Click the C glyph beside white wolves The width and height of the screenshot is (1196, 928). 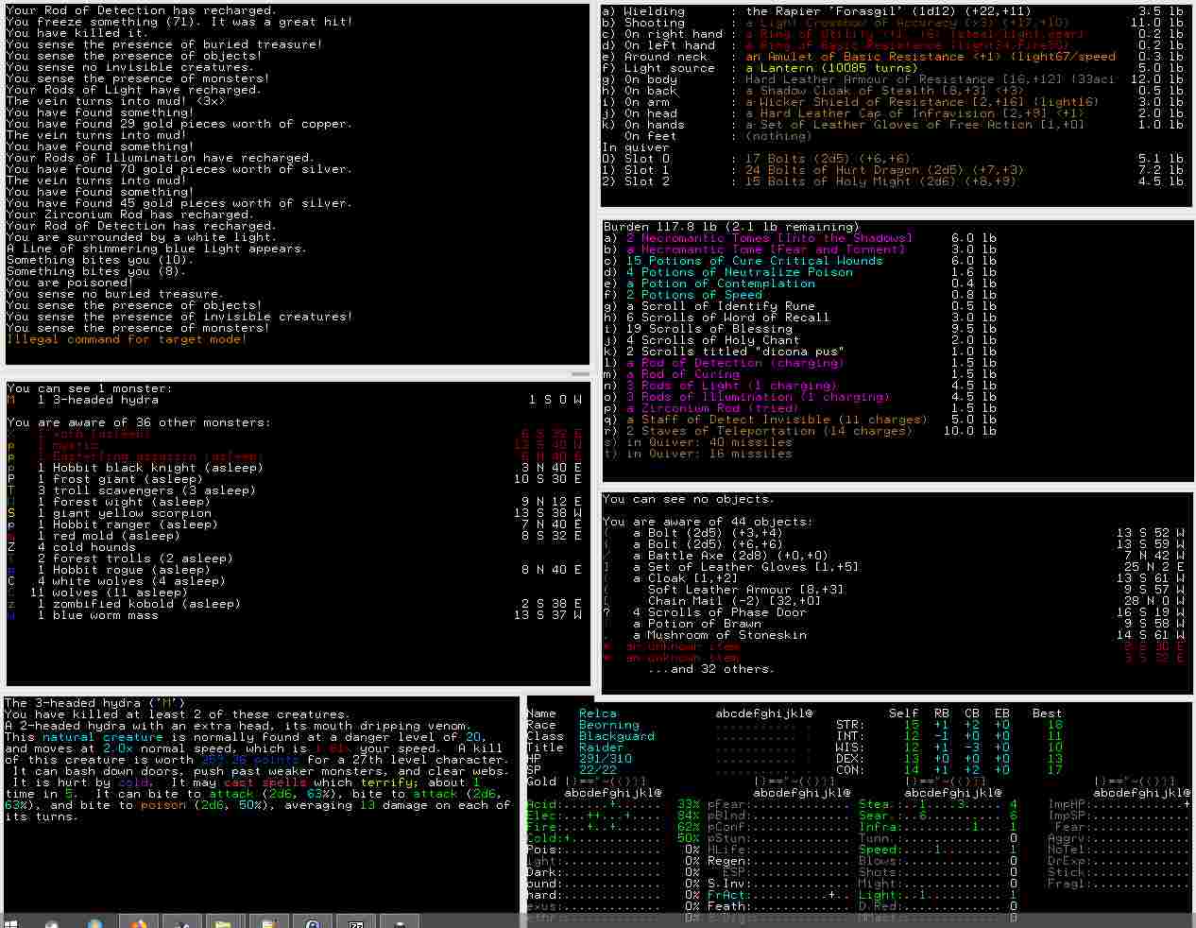pyautogui.click(x=11, y=581)
